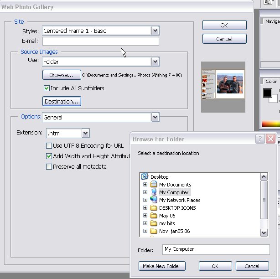The height and width of the screenshot is (279, 280).
Task: Click the my bits folder icon
Action: point(154,223)
